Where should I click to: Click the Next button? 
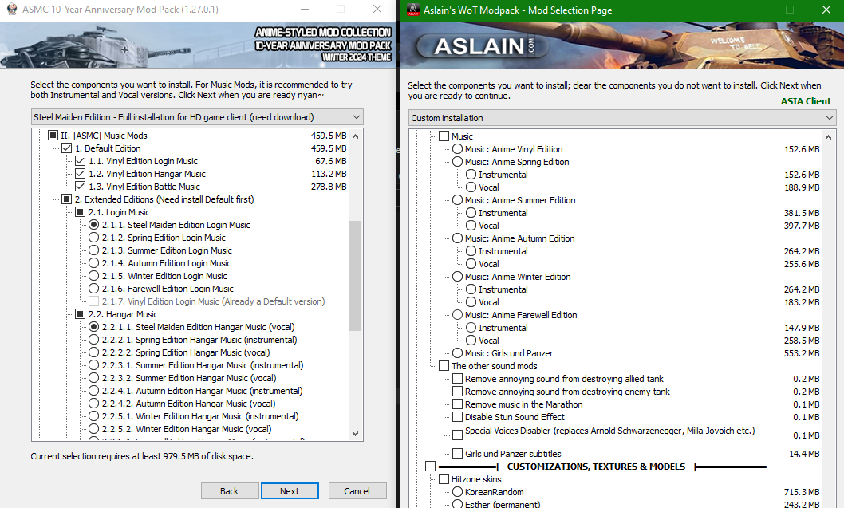pyautogui.click(x=290, y=490)
